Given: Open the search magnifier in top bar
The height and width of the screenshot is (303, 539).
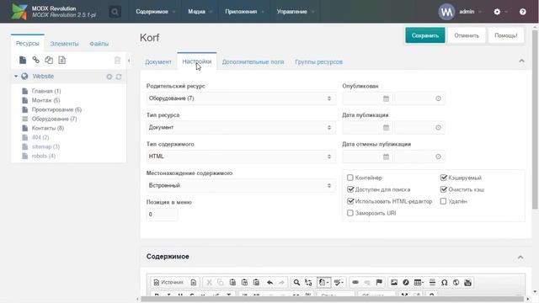Looking at the screenshot, I should (x=115, y=12).
